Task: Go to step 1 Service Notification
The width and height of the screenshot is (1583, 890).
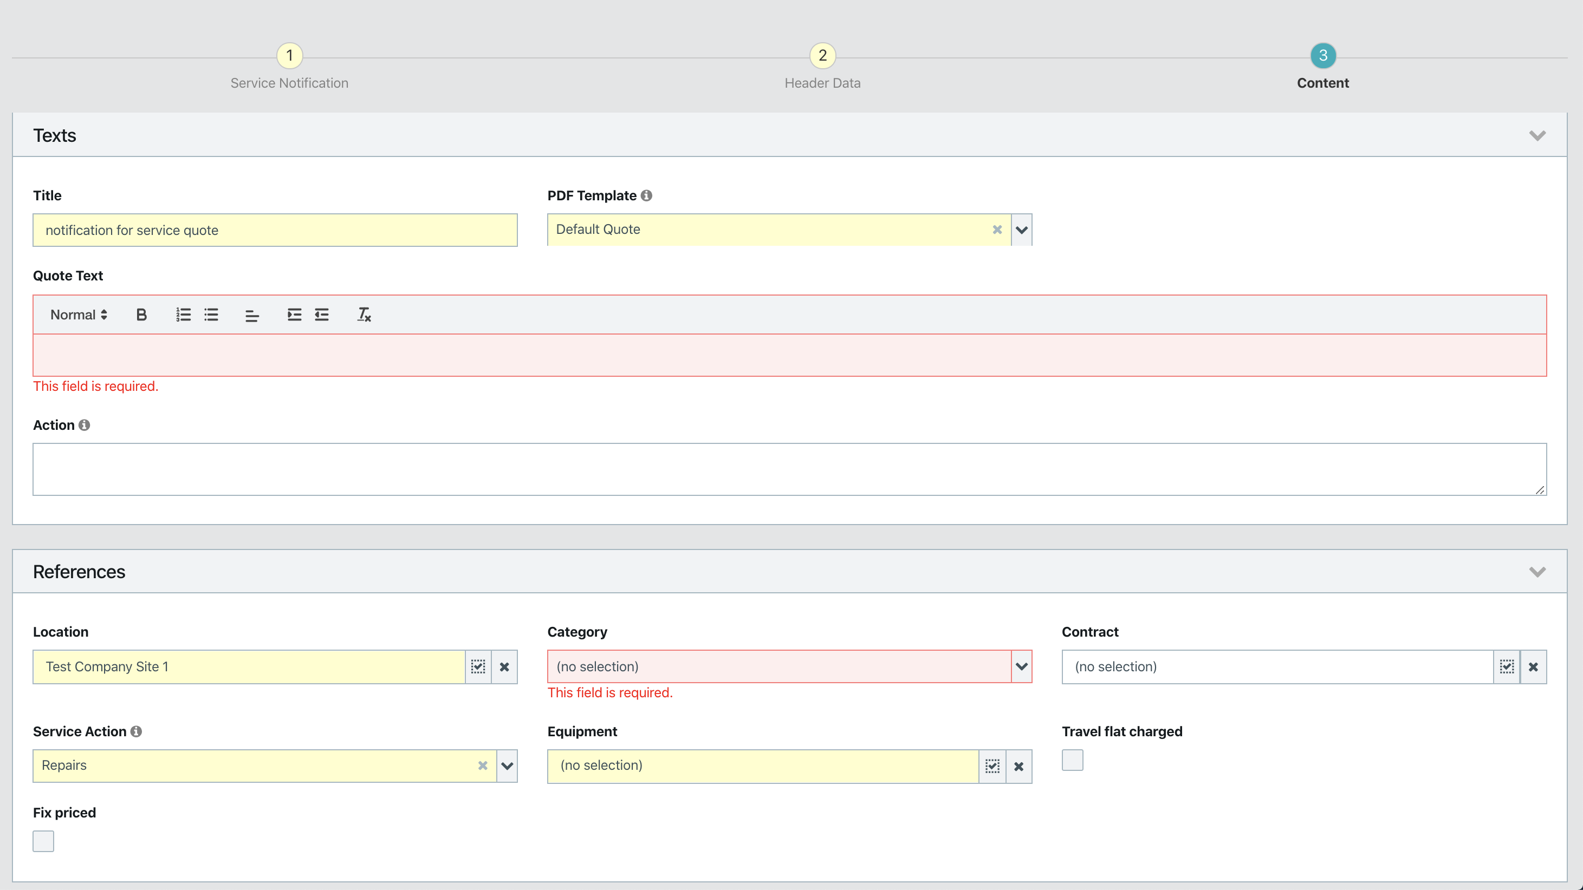Action: [x=289, y=56]
